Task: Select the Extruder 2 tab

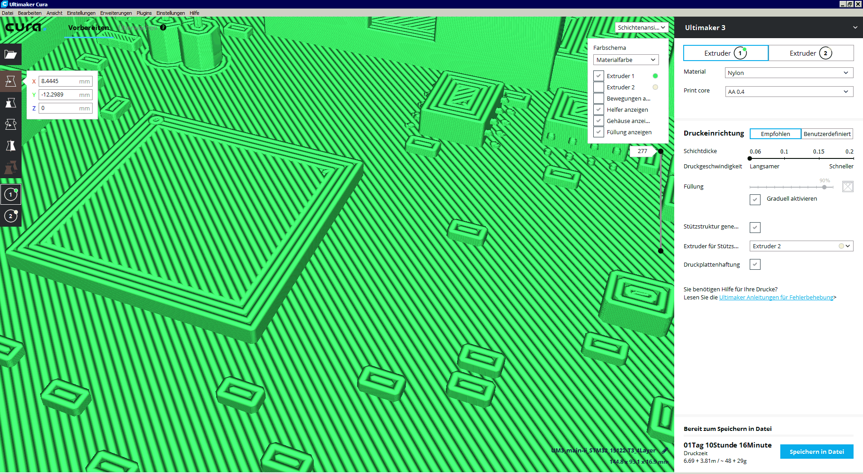Action: coord(811,53)
